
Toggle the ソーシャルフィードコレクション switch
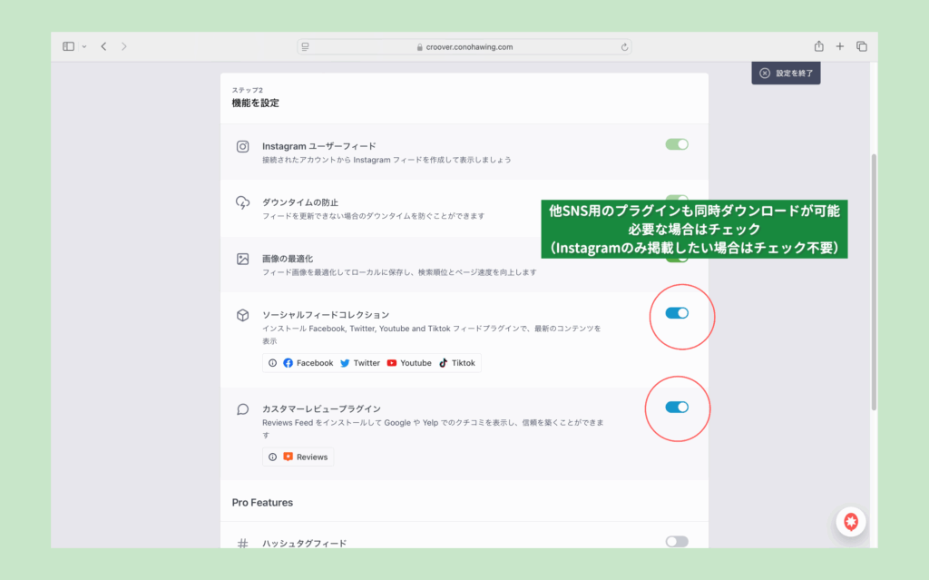677,312
